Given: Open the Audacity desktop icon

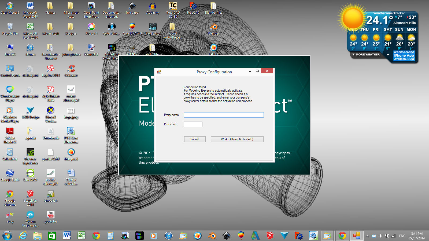Looking at the screenshot, I should point(153,8).
